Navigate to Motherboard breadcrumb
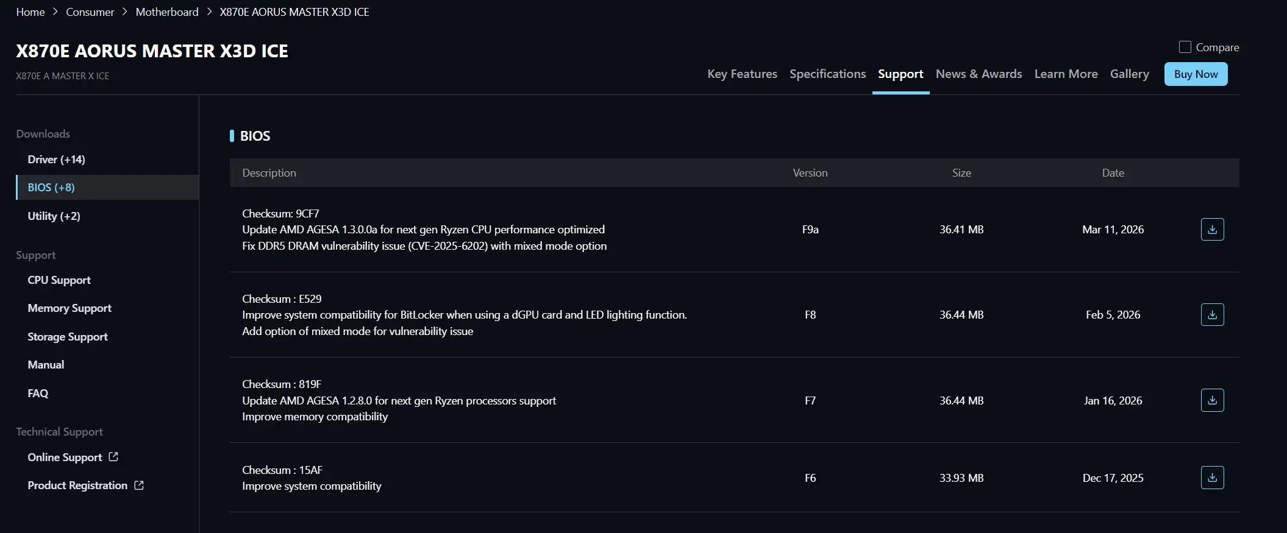 [167, 12]
